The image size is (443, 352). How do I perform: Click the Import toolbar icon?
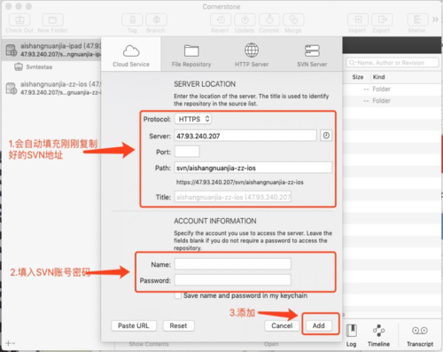357,20
